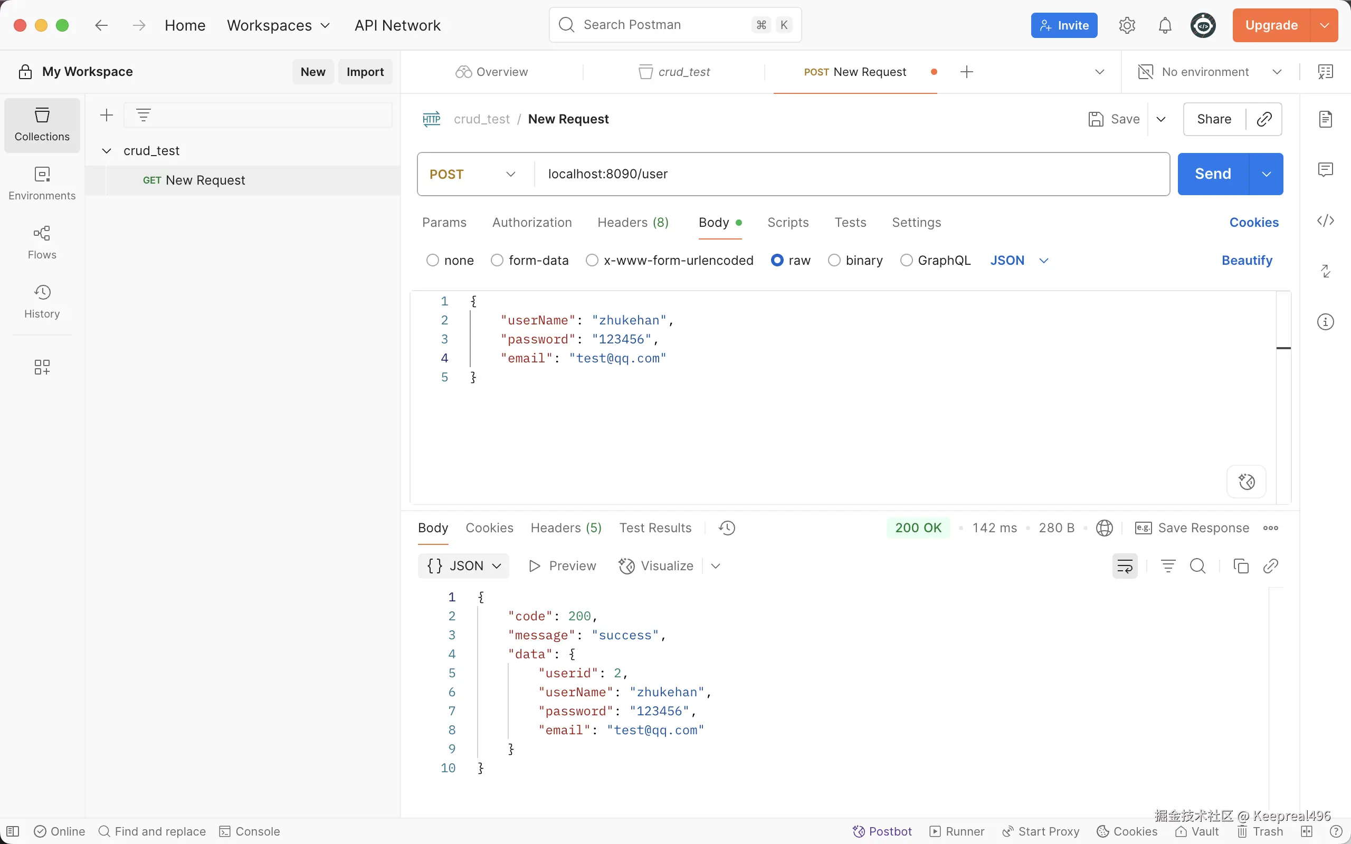
Task: Open the Console in status bar
Action: click(250, 831)
